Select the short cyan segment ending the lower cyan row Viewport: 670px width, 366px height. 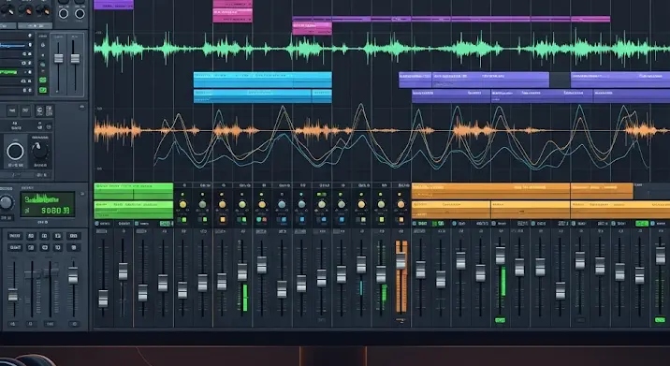[x=321, y=96]
